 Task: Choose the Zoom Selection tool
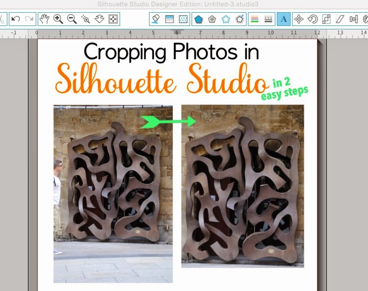click(85, 19)
